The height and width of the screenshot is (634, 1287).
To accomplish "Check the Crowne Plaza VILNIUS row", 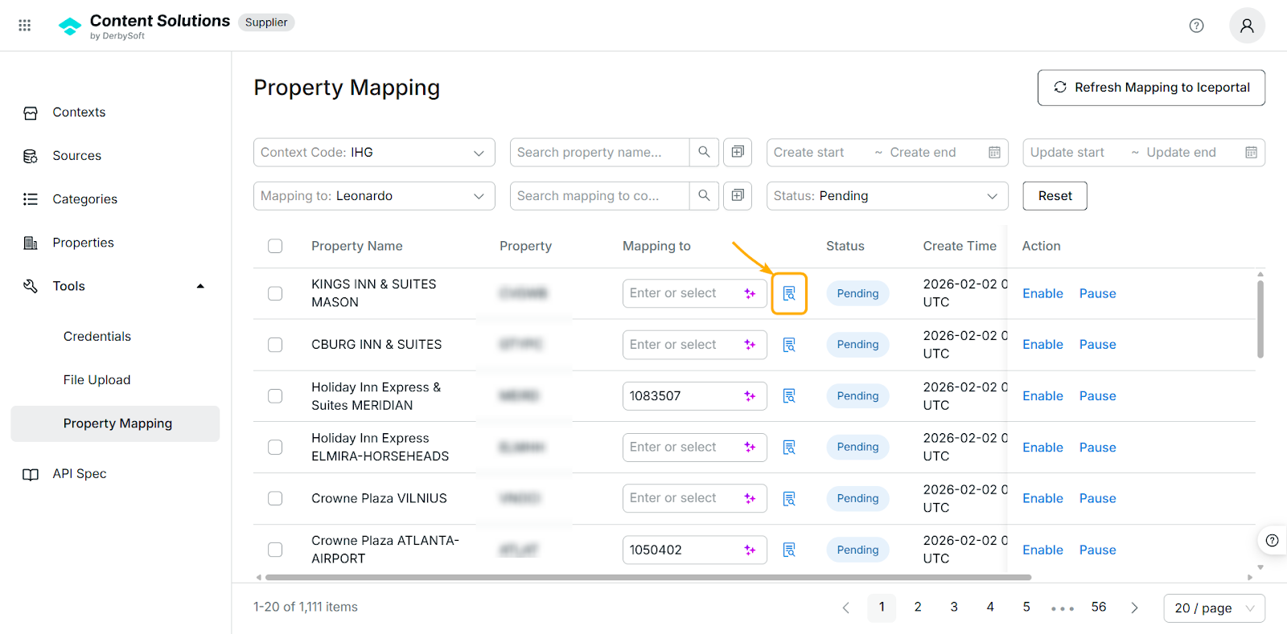I will [275, 498].
